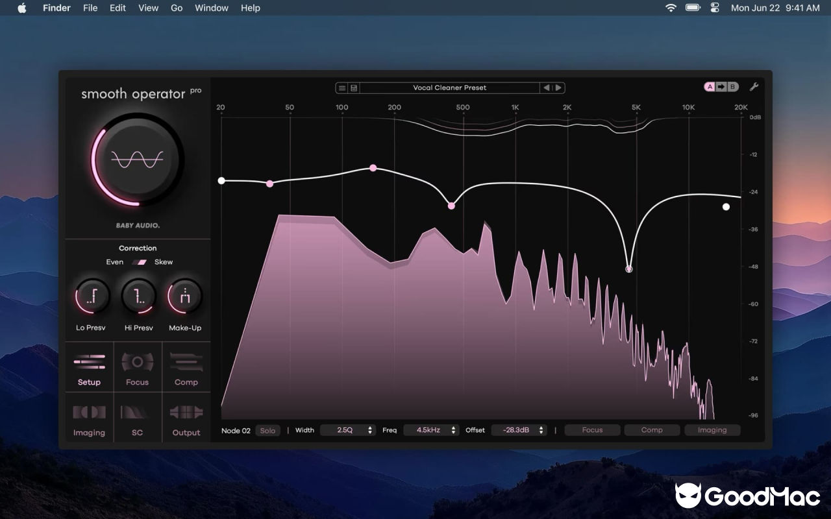Click the Freq 4.5kHz stepper arrows
Viewport: 831px width, 519px height.
(454, 430)
